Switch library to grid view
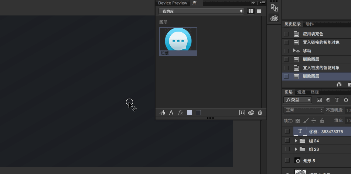The height and width of the screenshot is (174, 351). pos(251,11)
